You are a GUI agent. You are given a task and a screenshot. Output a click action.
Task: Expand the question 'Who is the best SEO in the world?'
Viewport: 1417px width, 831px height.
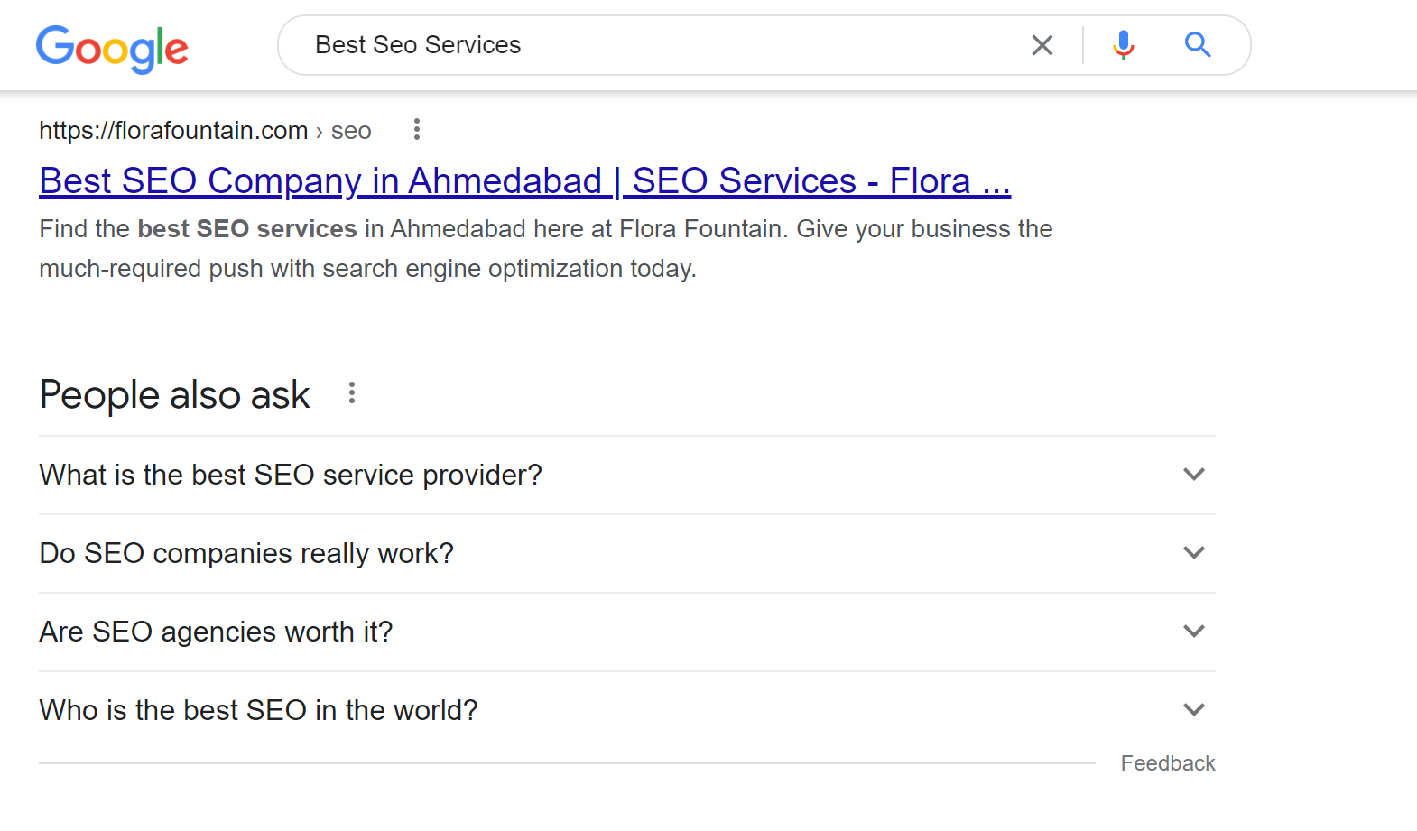tap(627, 711)
